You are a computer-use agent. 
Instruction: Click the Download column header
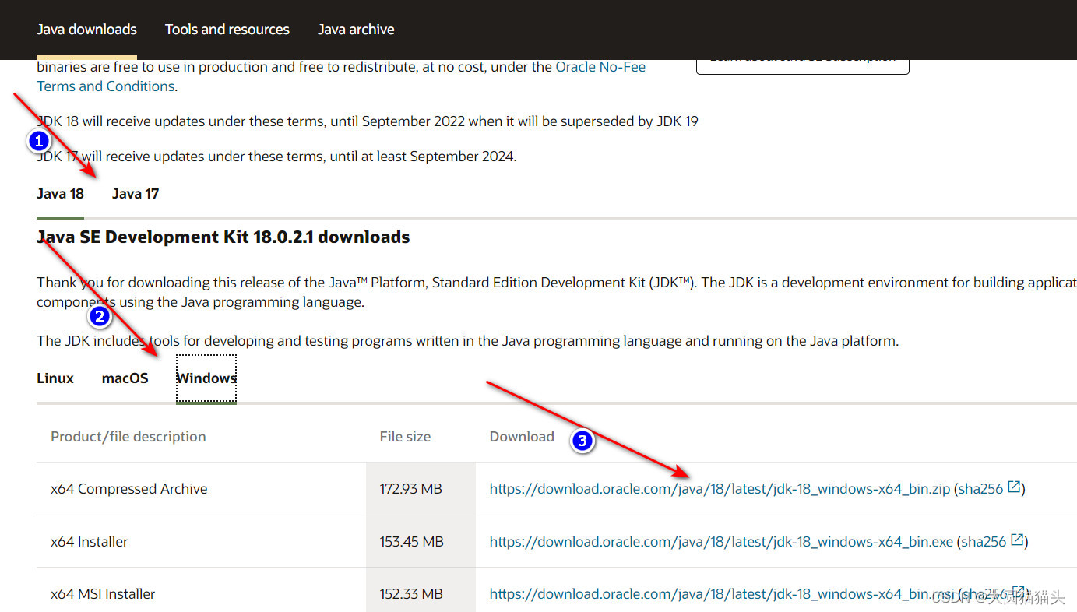tap(522, 437)
